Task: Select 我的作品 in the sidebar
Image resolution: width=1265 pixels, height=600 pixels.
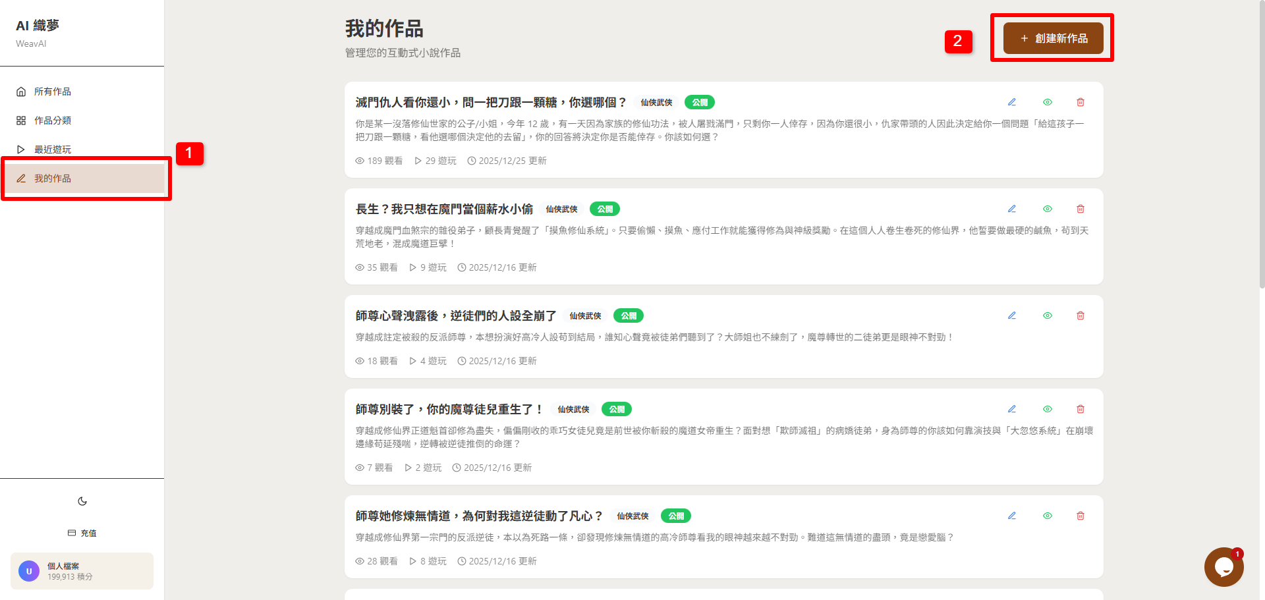Action: click(54, 178)
